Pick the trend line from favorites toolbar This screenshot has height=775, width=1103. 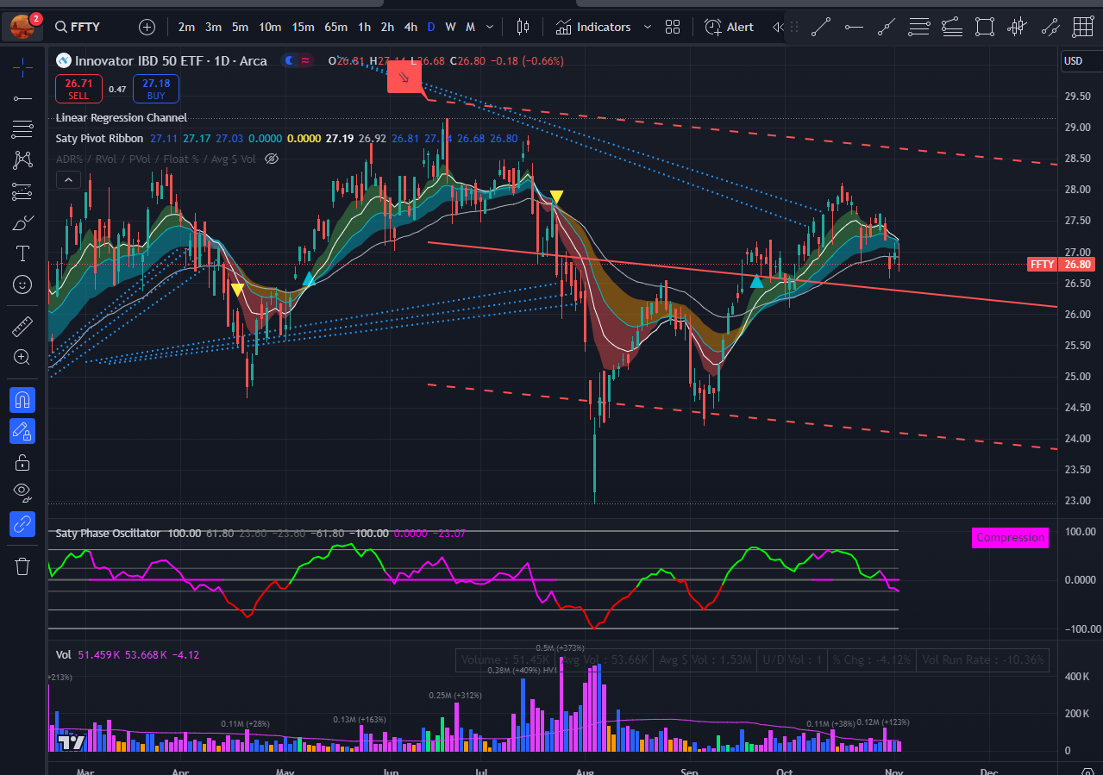[821, 27]
